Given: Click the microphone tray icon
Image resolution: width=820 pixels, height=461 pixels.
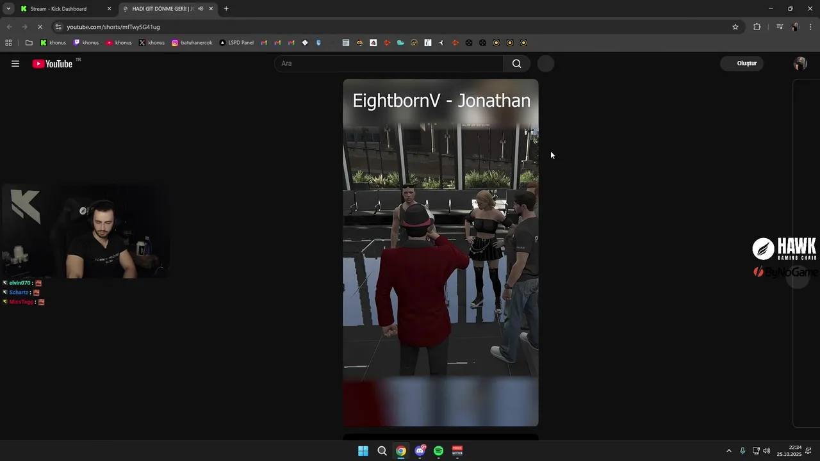Looking at the screenshot, I should tap(742, 451).
